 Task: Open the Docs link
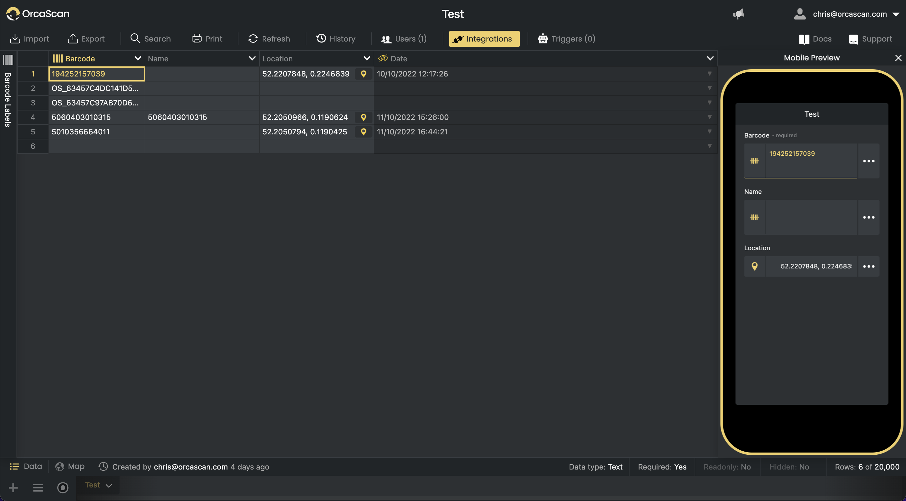click(815, 39)
